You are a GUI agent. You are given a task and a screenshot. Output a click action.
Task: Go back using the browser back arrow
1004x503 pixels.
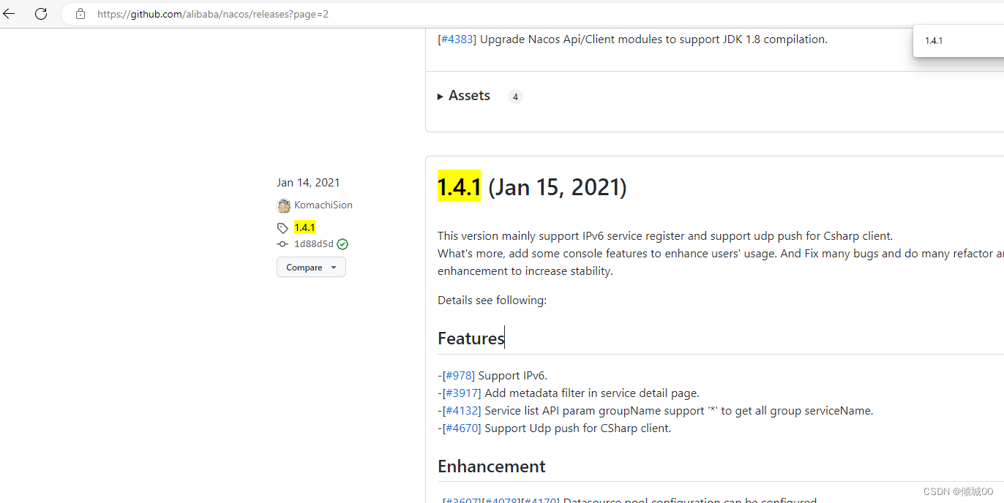[9, 13]
